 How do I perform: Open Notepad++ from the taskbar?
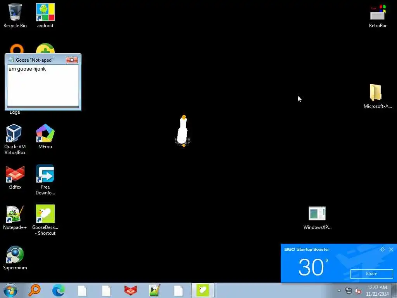coord(154,290)
